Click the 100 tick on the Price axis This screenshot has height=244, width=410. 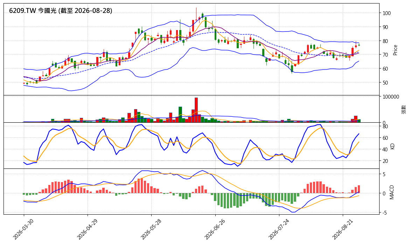click(x=387, y=13)
